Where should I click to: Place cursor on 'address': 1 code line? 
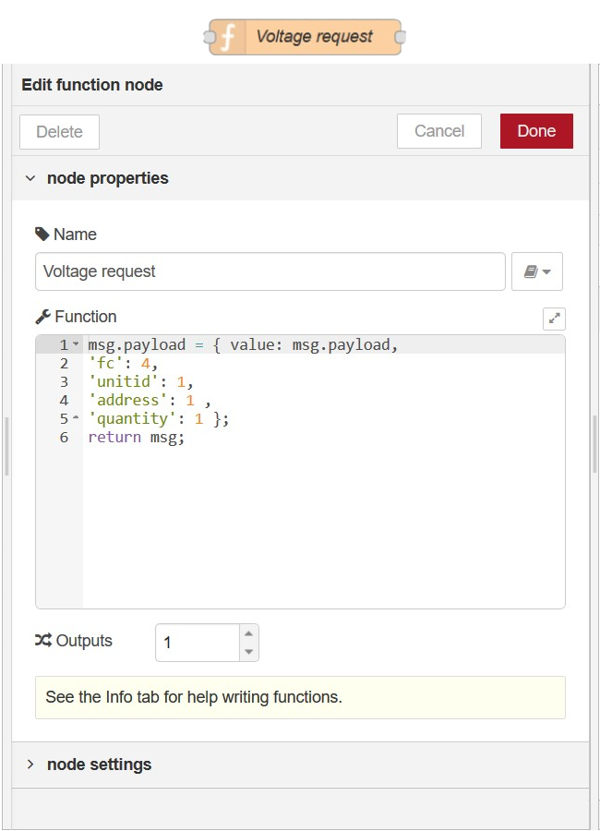[150, 401]
